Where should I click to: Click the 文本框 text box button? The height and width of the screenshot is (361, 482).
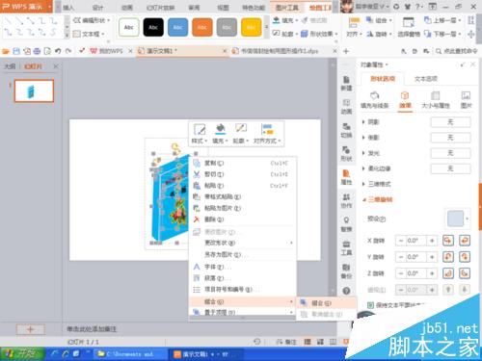89,34
